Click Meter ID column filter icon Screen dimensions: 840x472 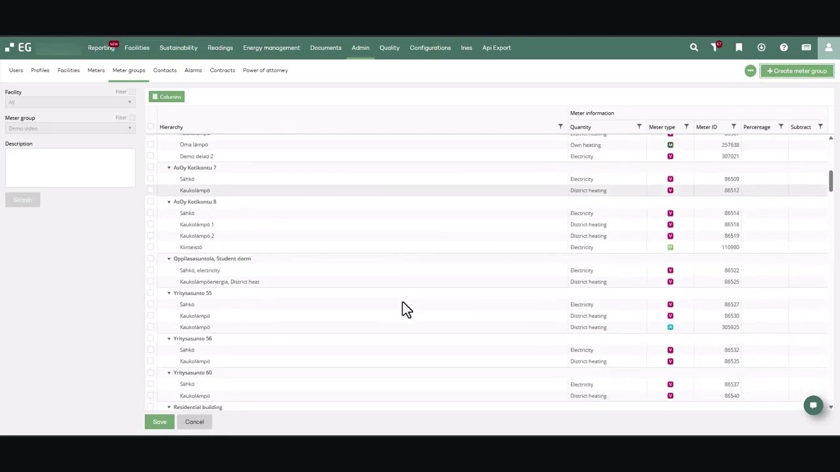(x=734, y=127)
